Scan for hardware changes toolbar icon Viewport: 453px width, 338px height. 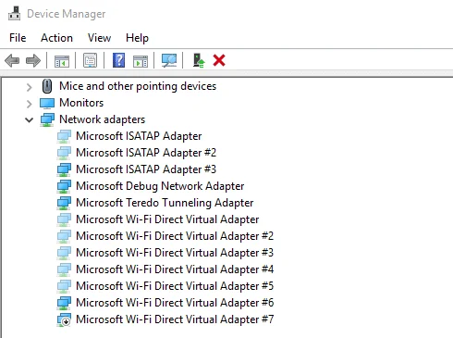[x=169, y=60]
